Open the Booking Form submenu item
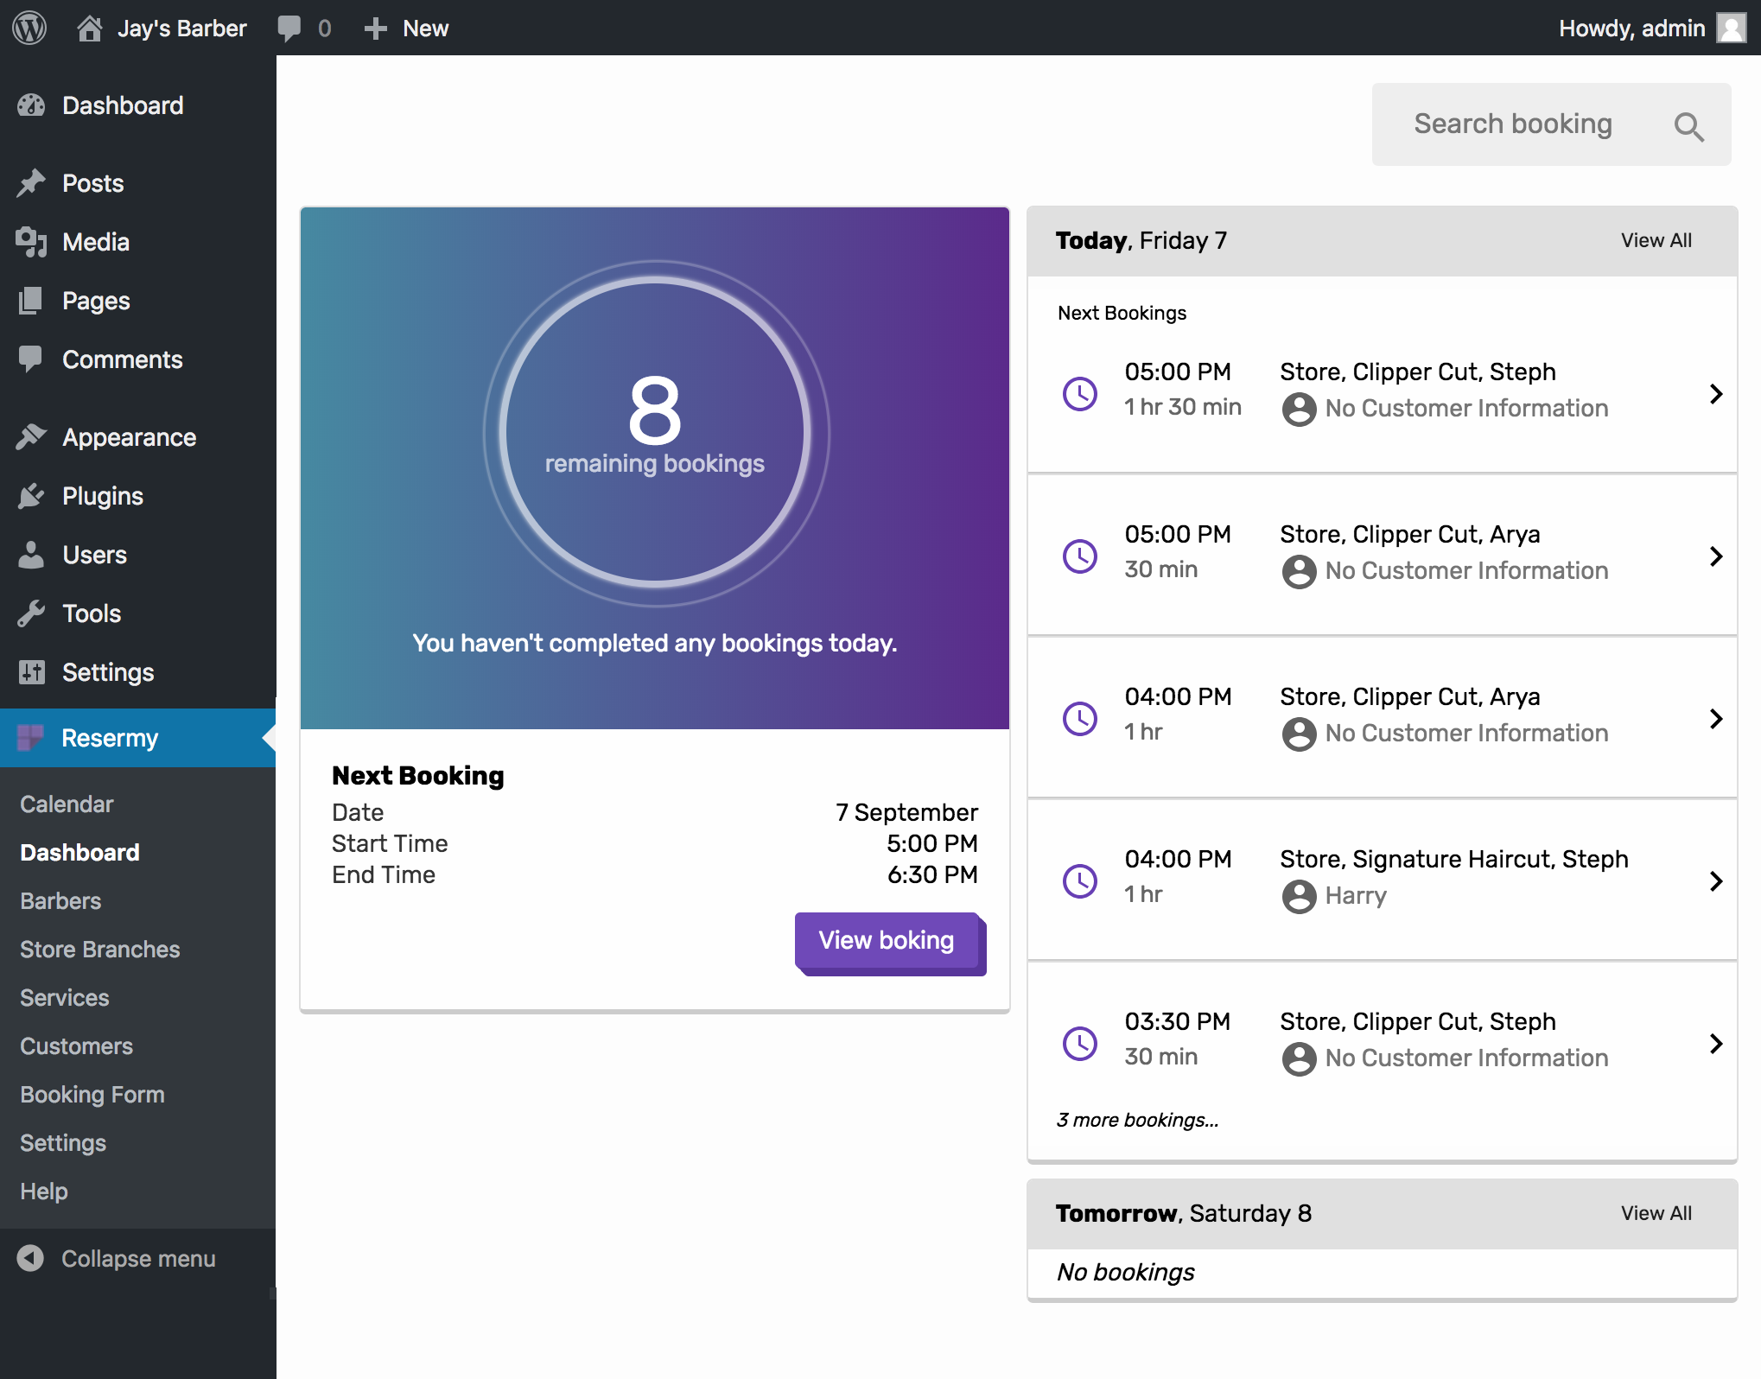 click(x=92, y=1095)
